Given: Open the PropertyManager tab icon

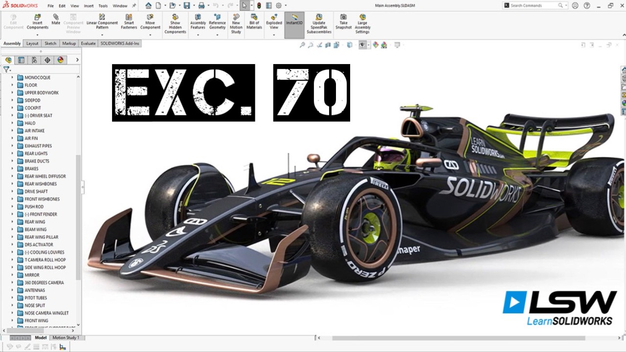Looking at the screenshot, I should click(21, 60).
